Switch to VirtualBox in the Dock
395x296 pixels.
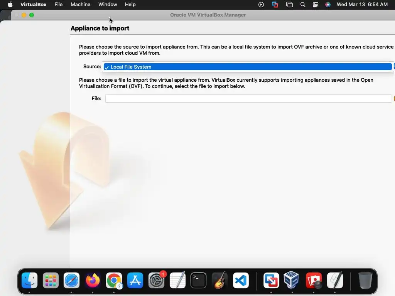pyautogui.click(x=292, y=279)
